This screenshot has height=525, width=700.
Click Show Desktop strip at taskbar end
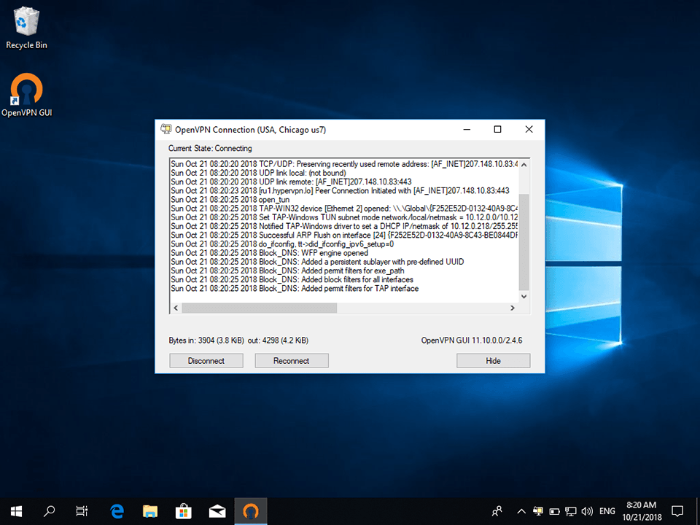698,511
